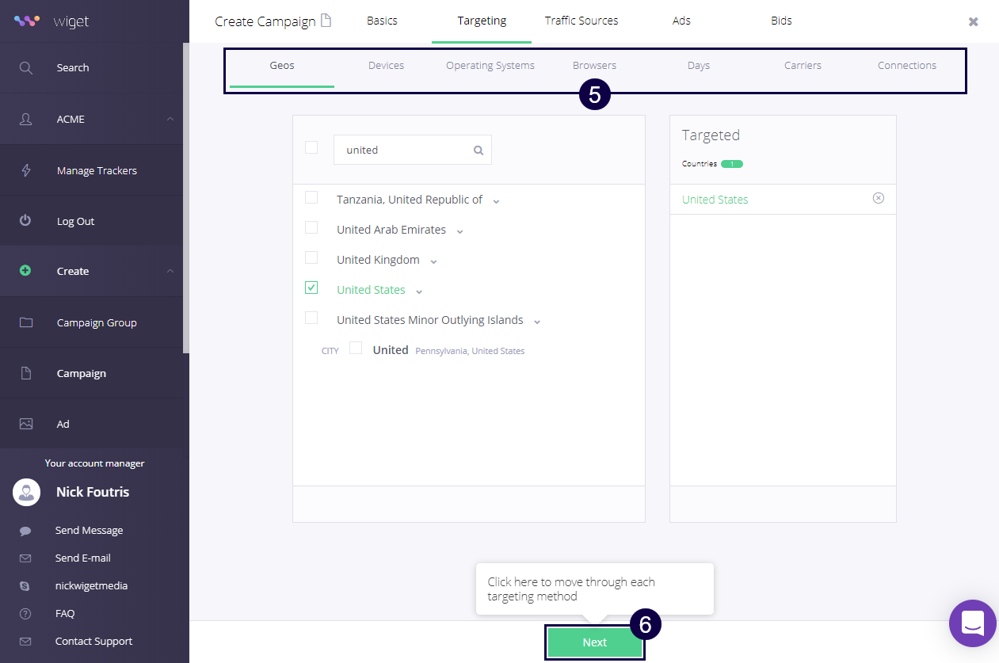Click the Search magnifier icon in sidebar
The image size is (999, 663).
point(25,68)
